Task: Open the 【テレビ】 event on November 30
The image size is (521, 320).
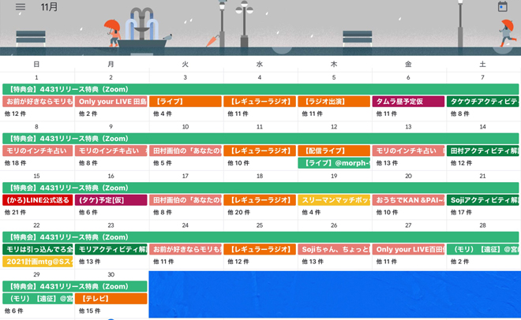Action: [111, 299]
